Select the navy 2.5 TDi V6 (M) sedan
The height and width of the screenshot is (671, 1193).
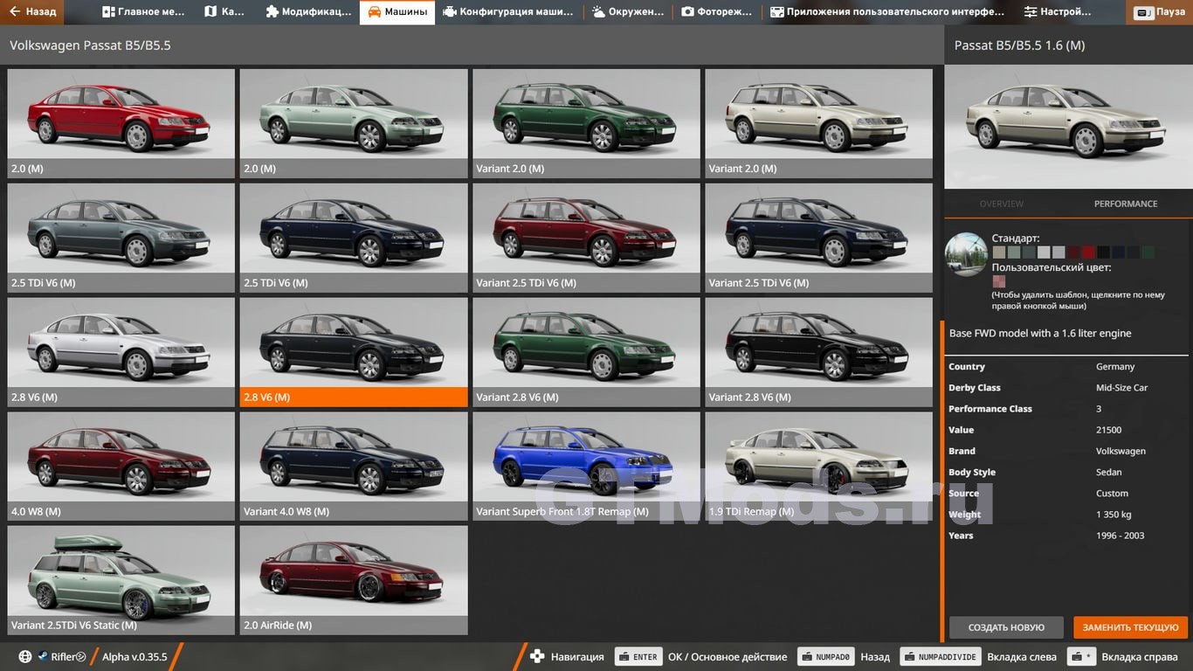click(x=354, y=238)
